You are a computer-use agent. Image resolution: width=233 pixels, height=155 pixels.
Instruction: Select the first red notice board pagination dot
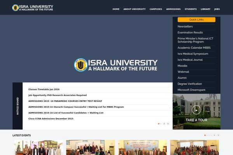159,124
